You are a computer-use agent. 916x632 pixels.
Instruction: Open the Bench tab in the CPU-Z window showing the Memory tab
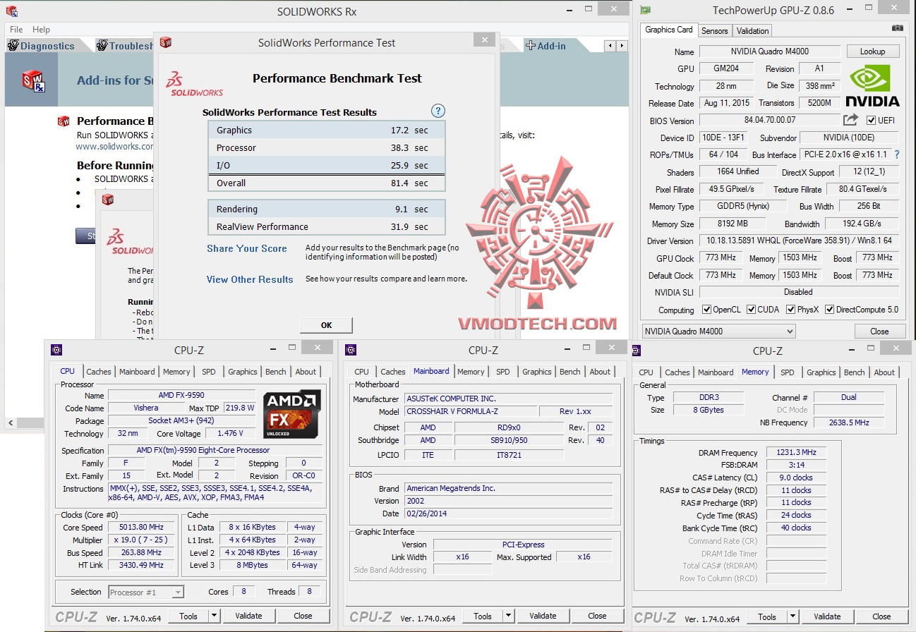[854, 372]
